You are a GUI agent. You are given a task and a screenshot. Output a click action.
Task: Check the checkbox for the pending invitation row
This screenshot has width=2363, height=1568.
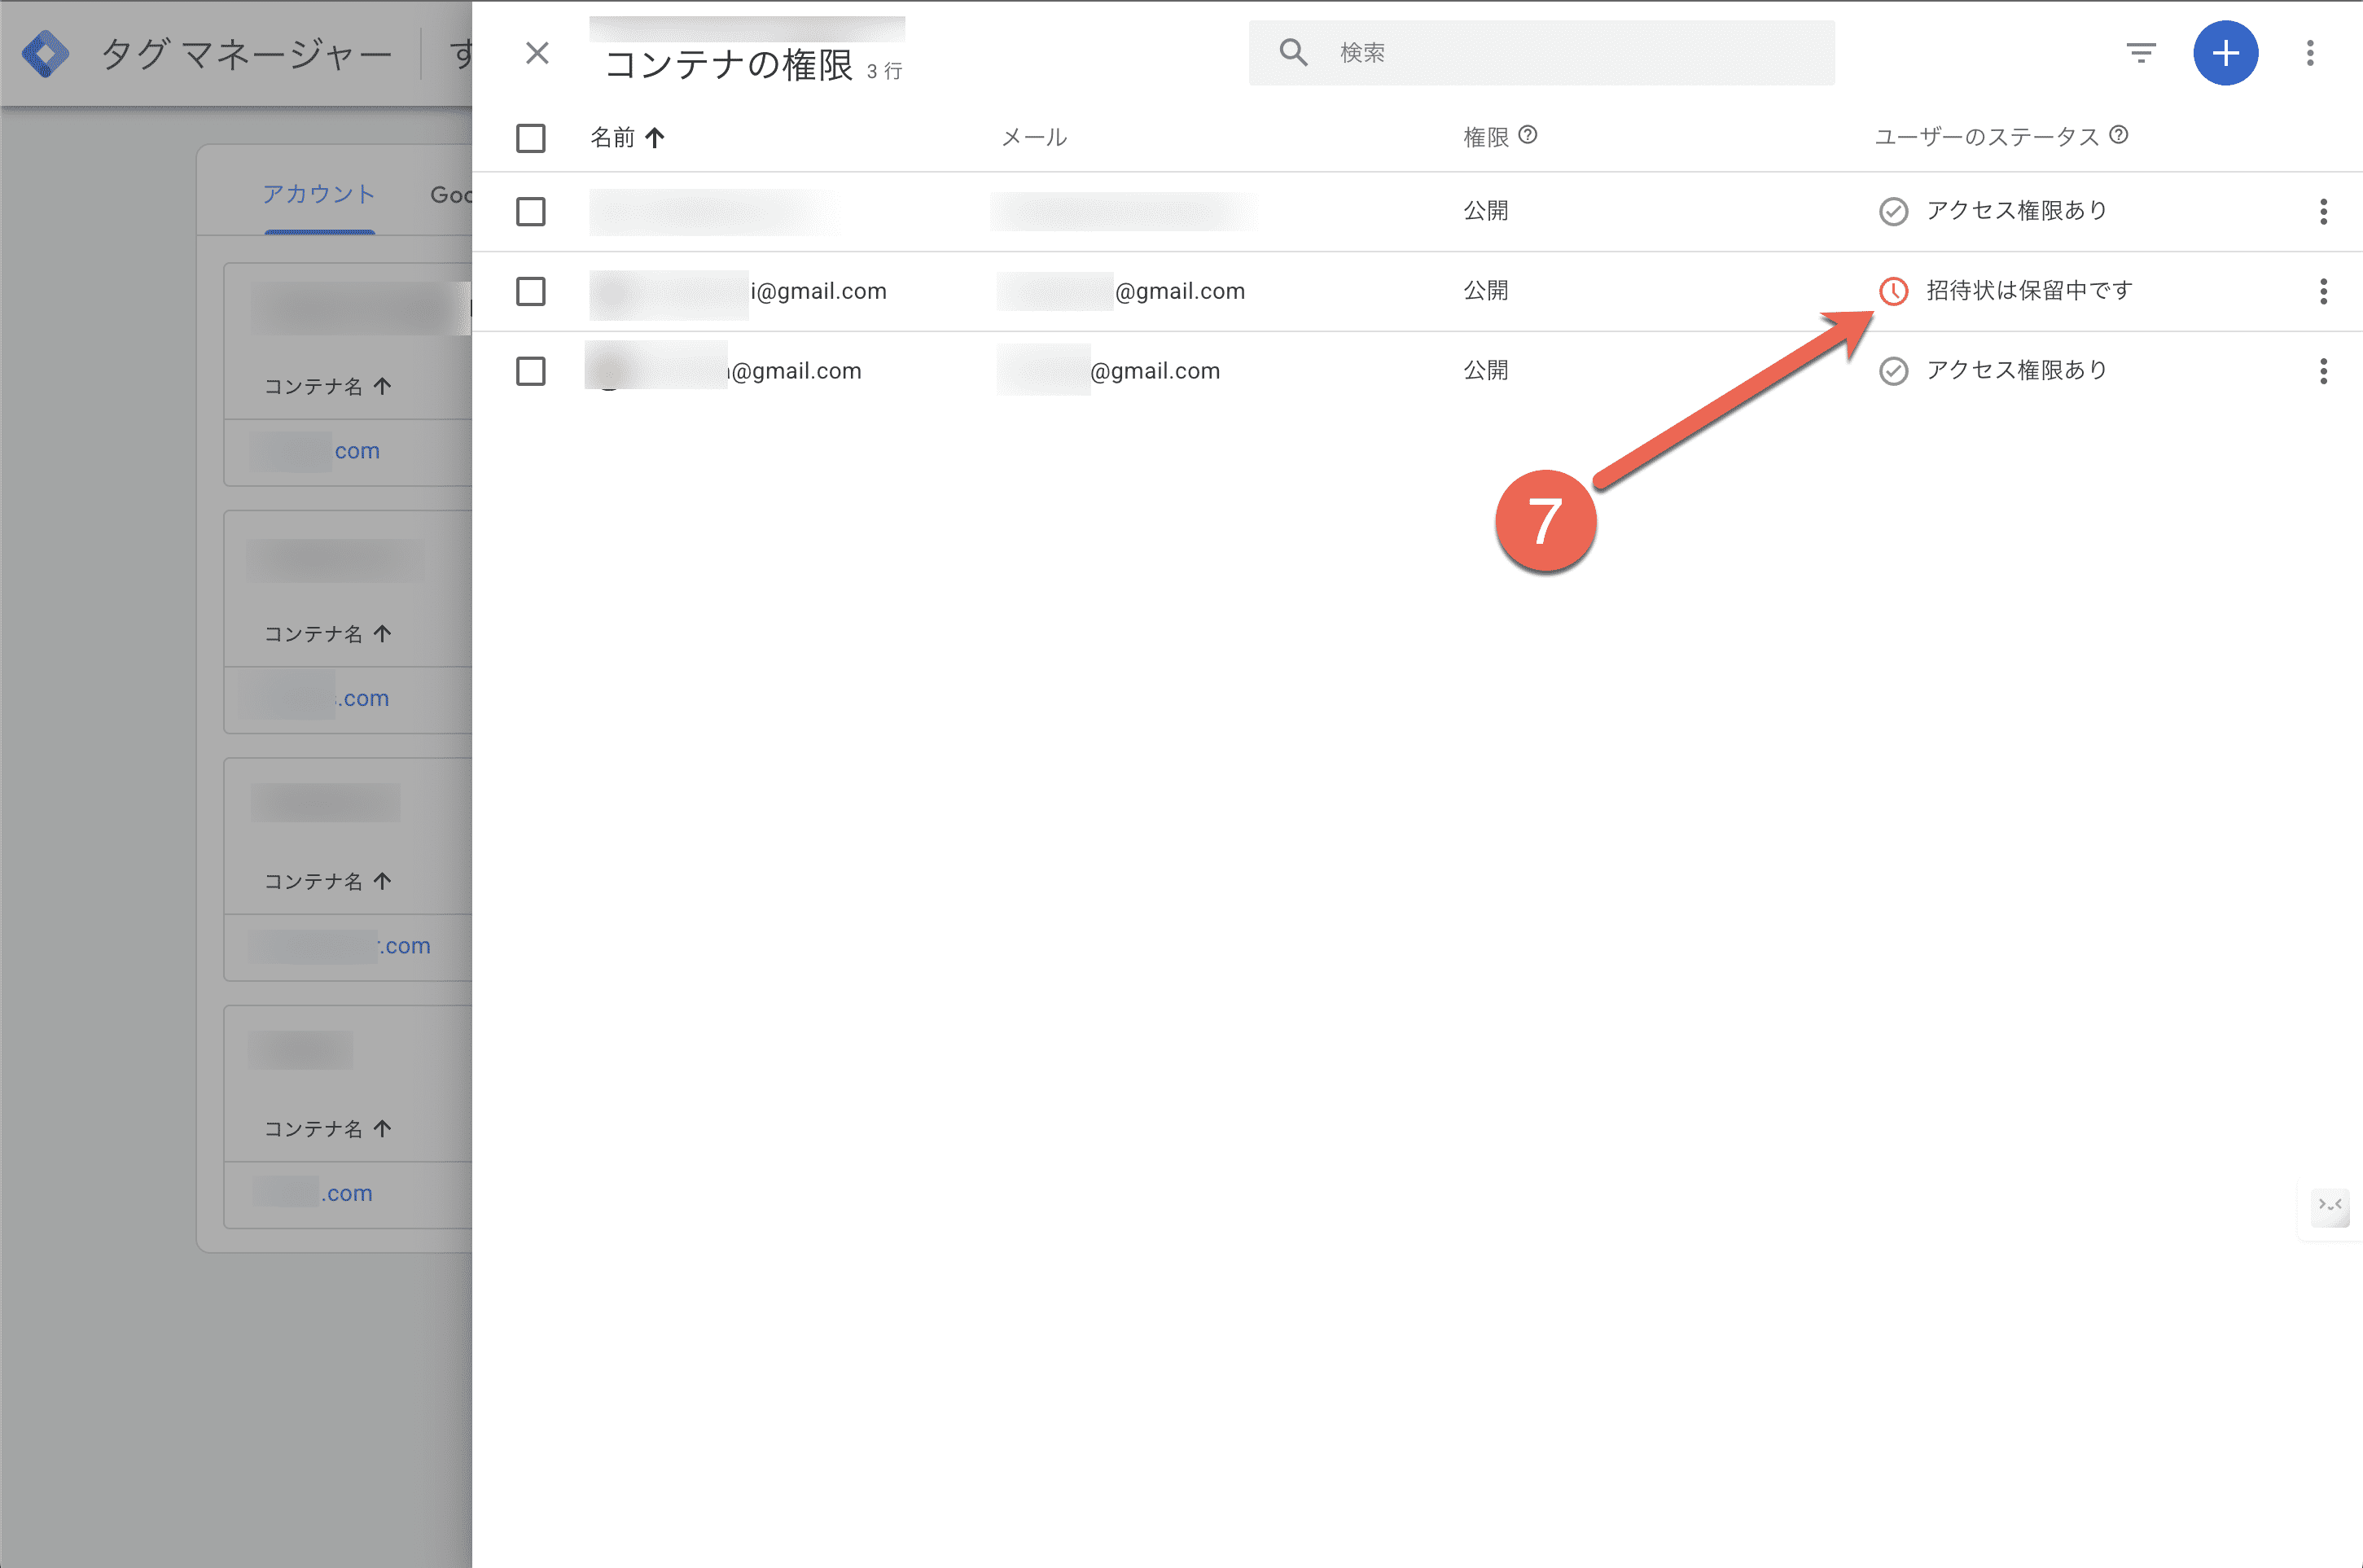click(531, 292)
